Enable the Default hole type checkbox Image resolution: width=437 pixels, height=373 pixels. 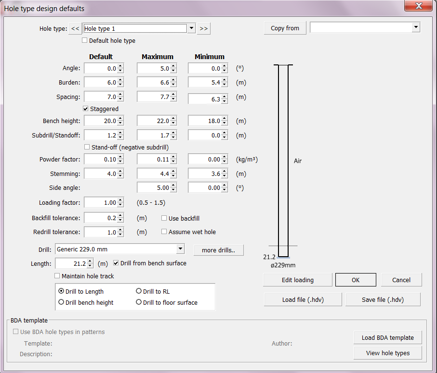click(x=85, y=40)
